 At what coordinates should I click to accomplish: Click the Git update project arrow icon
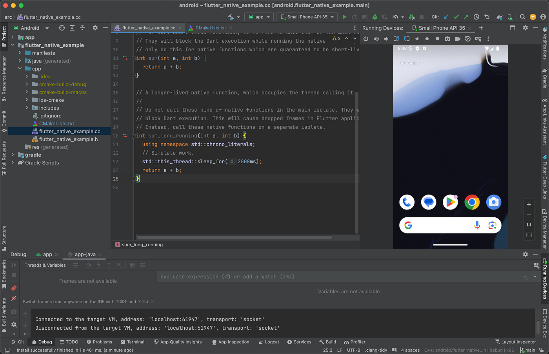pyautogui.click(x=446, y=17)
